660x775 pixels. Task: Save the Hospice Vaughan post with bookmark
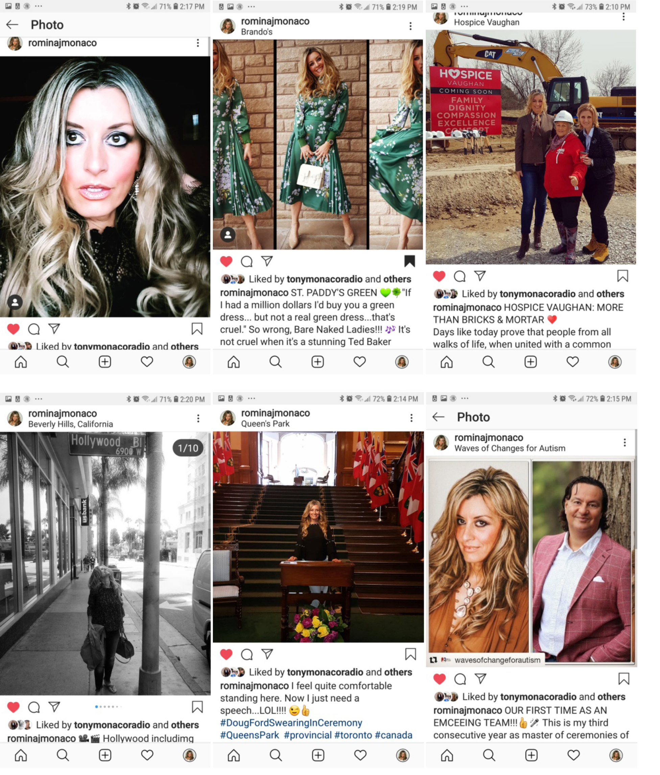click(622, 276)
